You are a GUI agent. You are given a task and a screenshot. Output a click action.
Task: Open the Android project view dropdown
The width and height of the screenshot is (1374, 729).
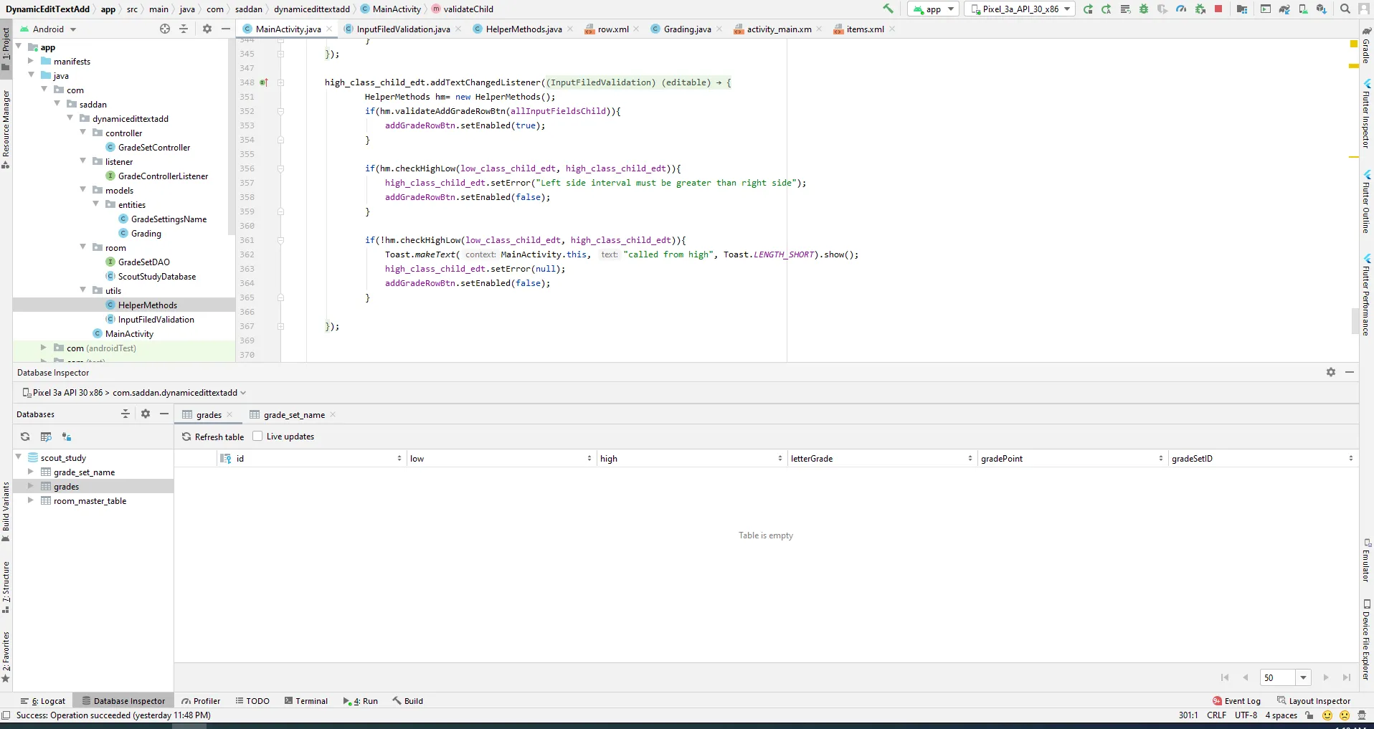click(x=48, y=29)
